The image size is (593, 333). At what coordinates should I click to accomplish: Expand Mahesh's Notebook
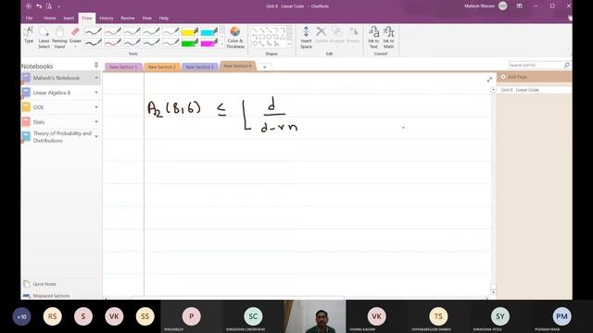point(96,78)
